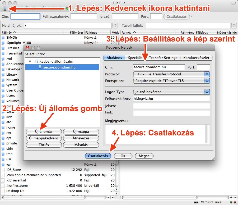Select the secure.domdom.hu site entry
Viewport: 238px width, 205px height.
click(x=62, y=67)
